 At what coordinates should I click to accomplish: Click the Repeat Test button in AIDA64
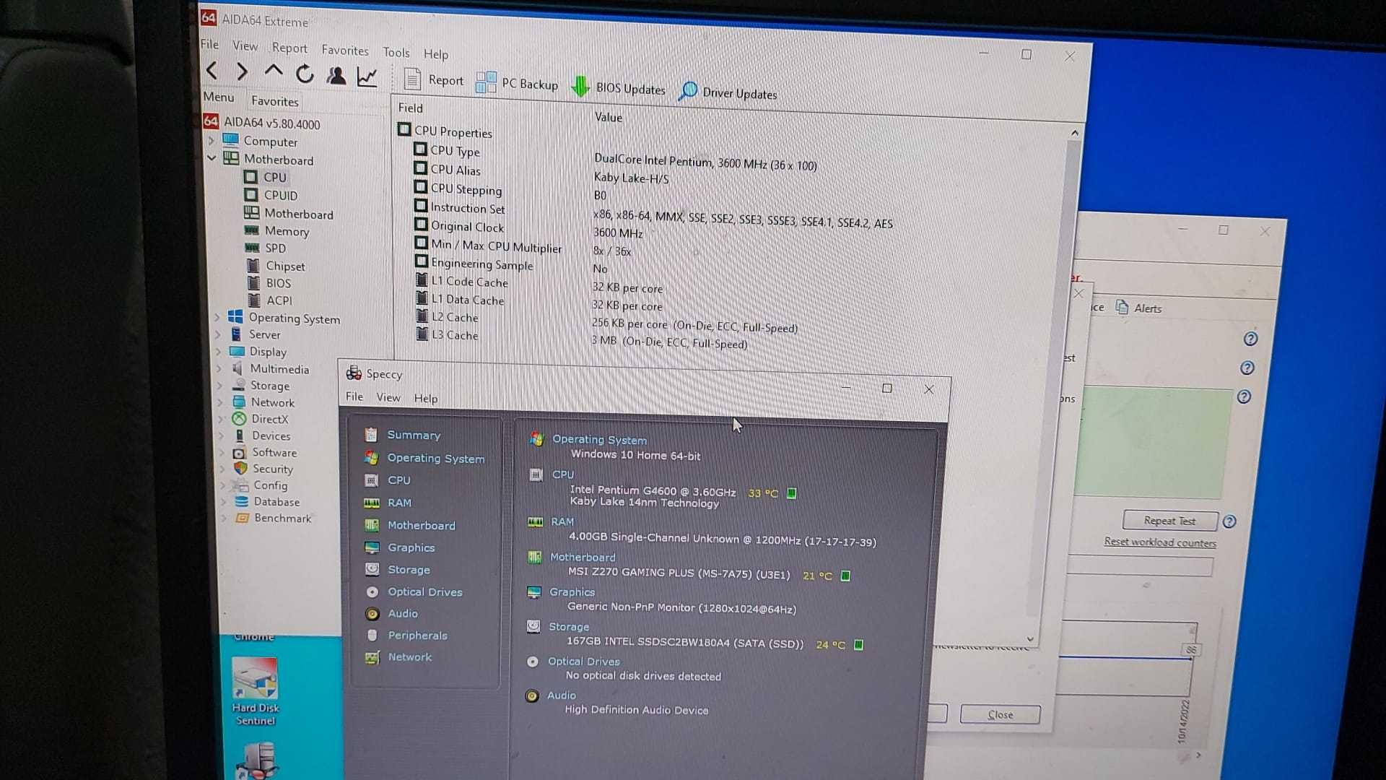point(1168,520)
